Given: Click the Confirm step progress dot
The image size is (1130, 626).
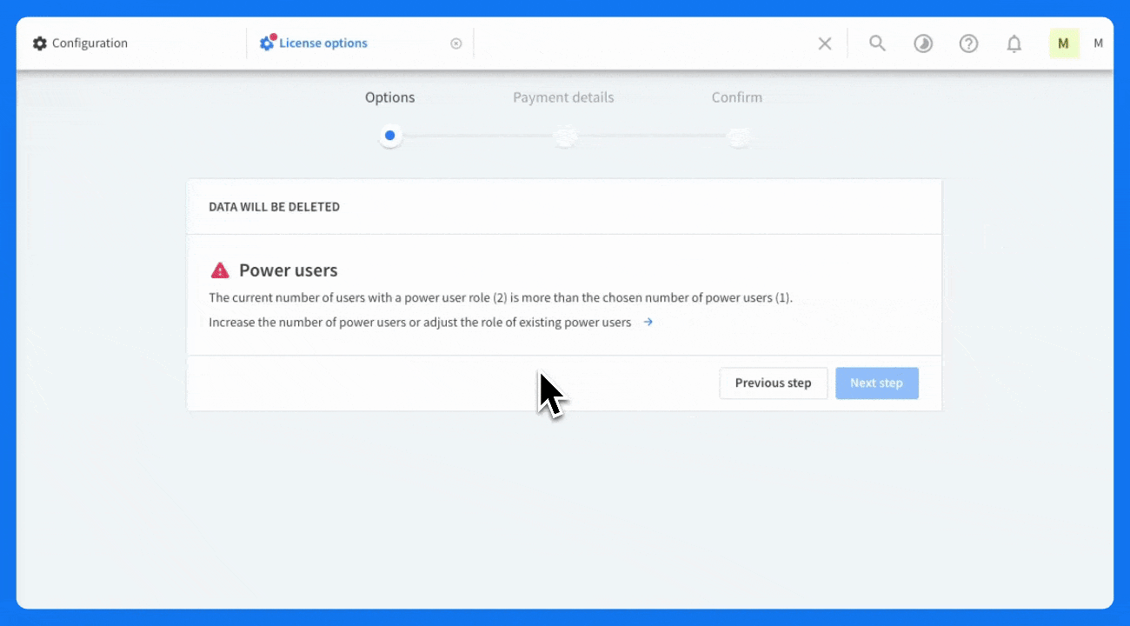Looking at the screenshot, I should pos(739,136).
